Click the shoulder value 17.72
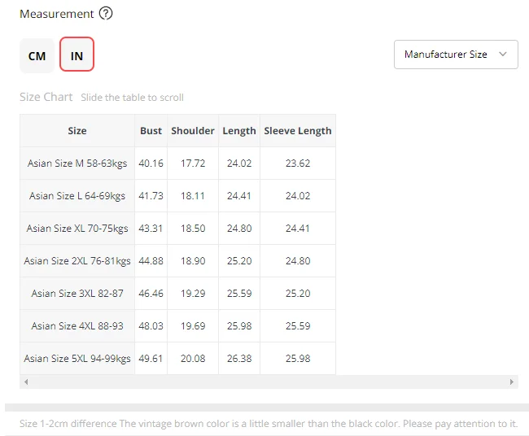Screen dimensions: 529x436 [x=193, y=163]
